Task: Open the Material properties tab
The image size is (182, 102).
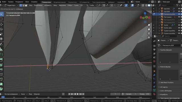Action: pyautogui.click(x=154, y=94)
